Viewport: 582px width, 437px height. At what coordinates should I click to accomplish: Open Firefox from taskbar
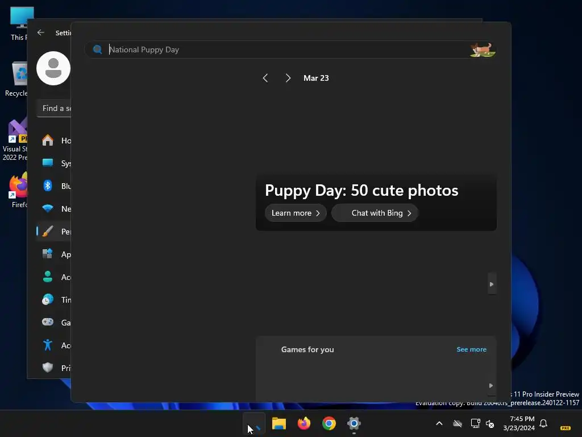tap(304, 423)
